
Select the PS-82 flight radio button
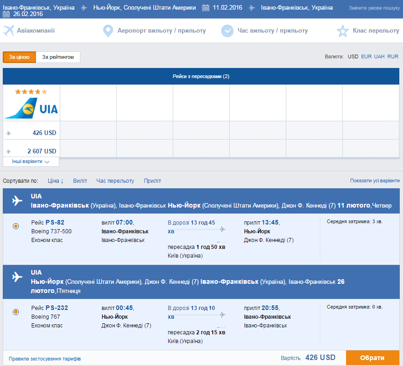[x=16, y=226]
